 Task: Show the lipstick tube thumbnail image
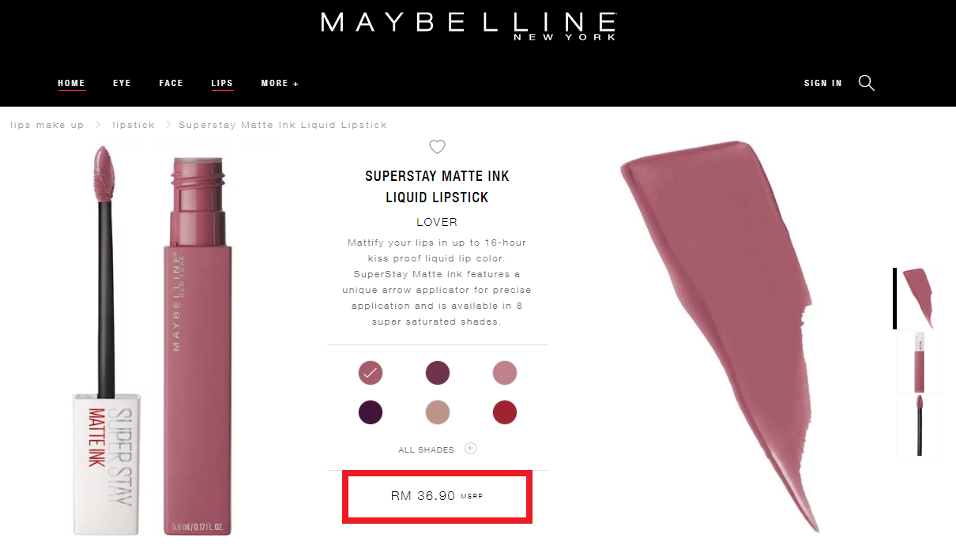tap(919, 362)
